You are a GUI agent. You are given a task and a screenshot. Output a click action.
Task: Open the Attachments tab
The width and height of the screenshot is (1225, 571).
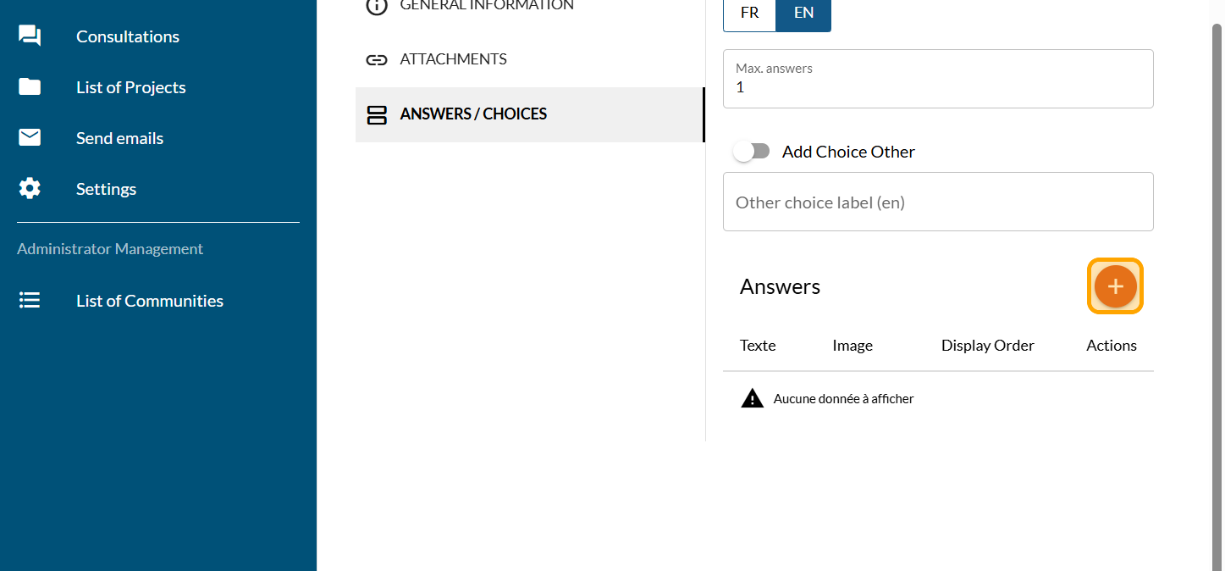(x=453, y=59)
